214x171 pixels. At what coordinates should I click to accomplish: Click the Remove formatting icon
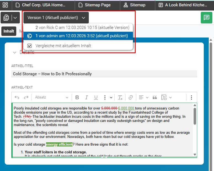coord(120,97)
